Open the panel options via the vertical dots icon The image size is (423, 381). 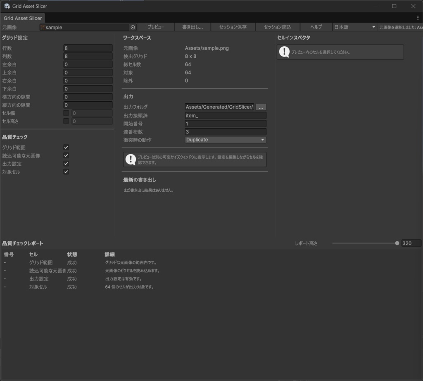[418, 17]
